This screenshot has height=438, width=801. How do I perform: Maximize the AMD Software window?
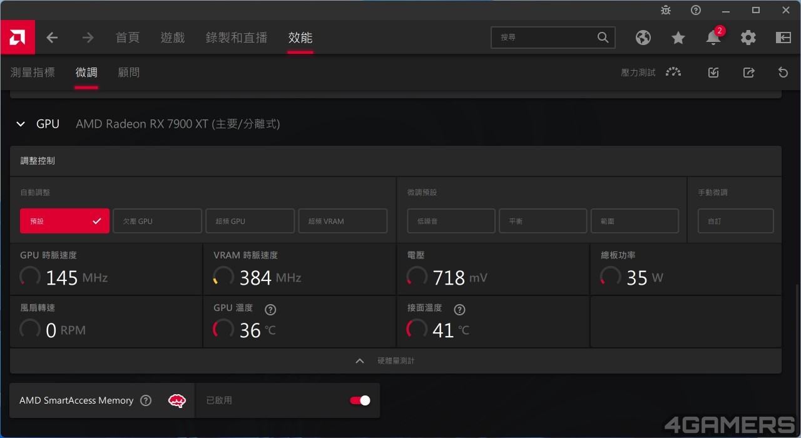[x=756, y=10]
